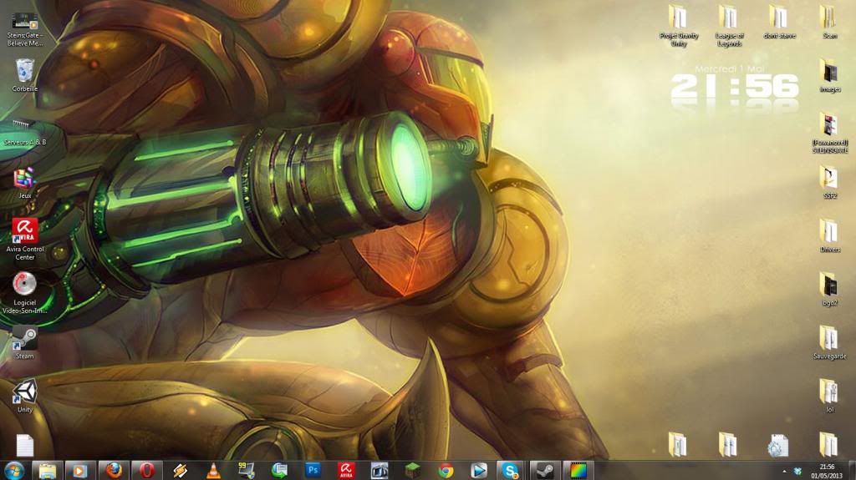Launch Google Chrome from the taskbar

(446, 470)
